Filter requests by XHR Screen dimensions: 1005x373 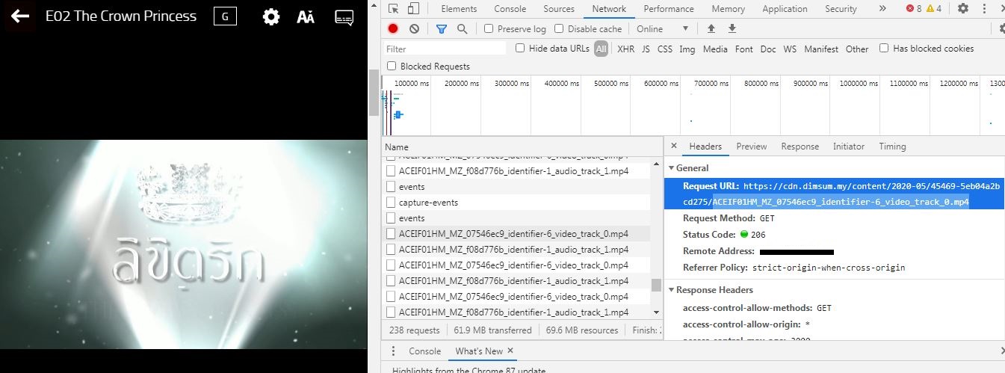(626, 49)
